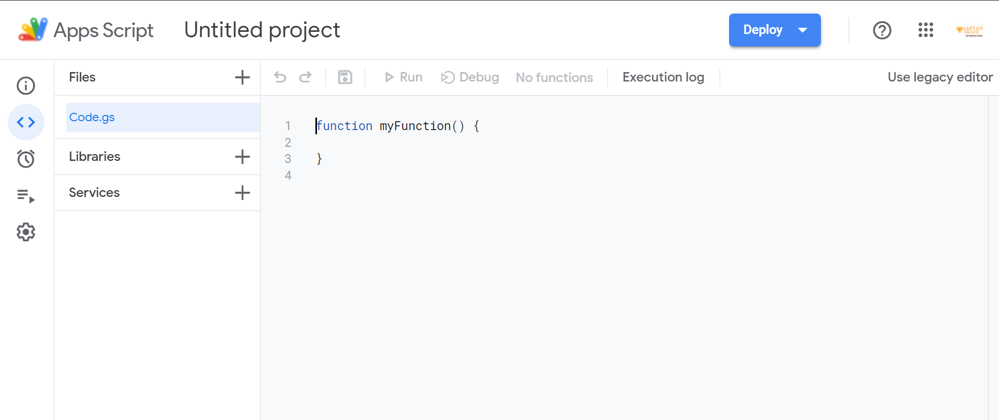Add a new file with Files plus
This screenshot has width=999, height=420.
point(242,77)
